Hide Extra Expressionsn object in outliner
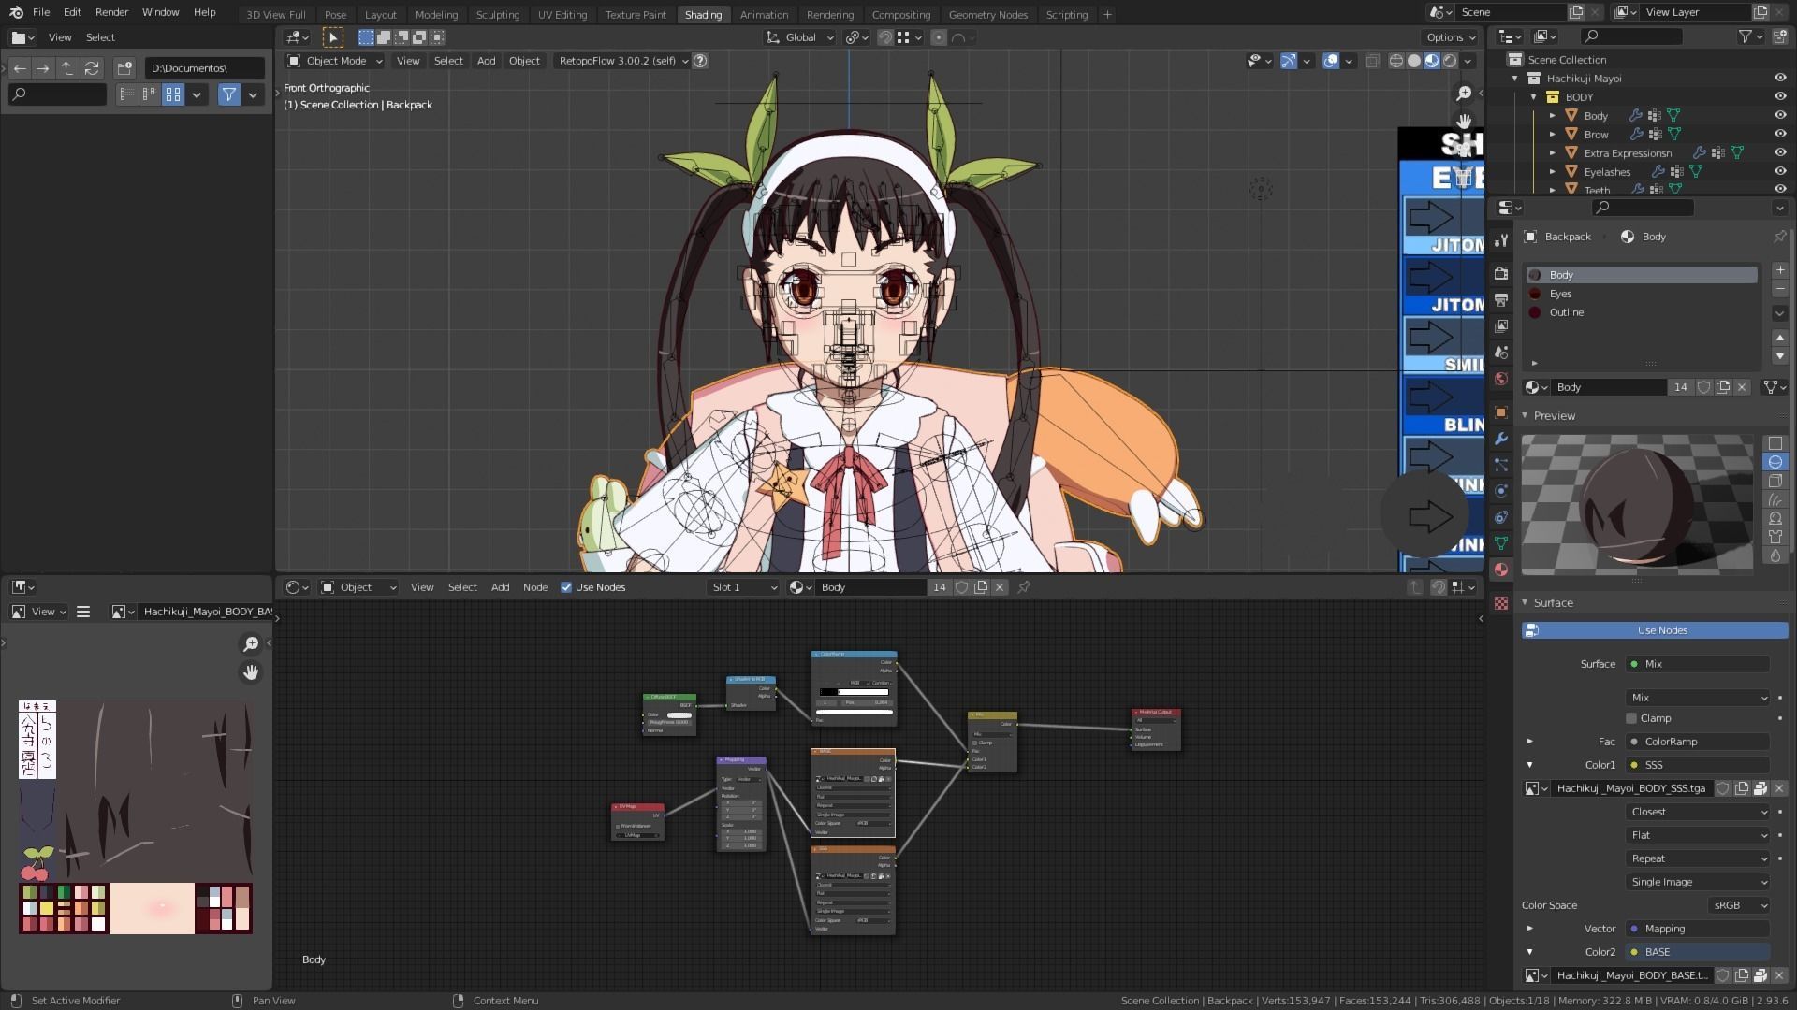Image resolution: width=1797 pixels, height=1010 pixels. tap(1780, 153)
